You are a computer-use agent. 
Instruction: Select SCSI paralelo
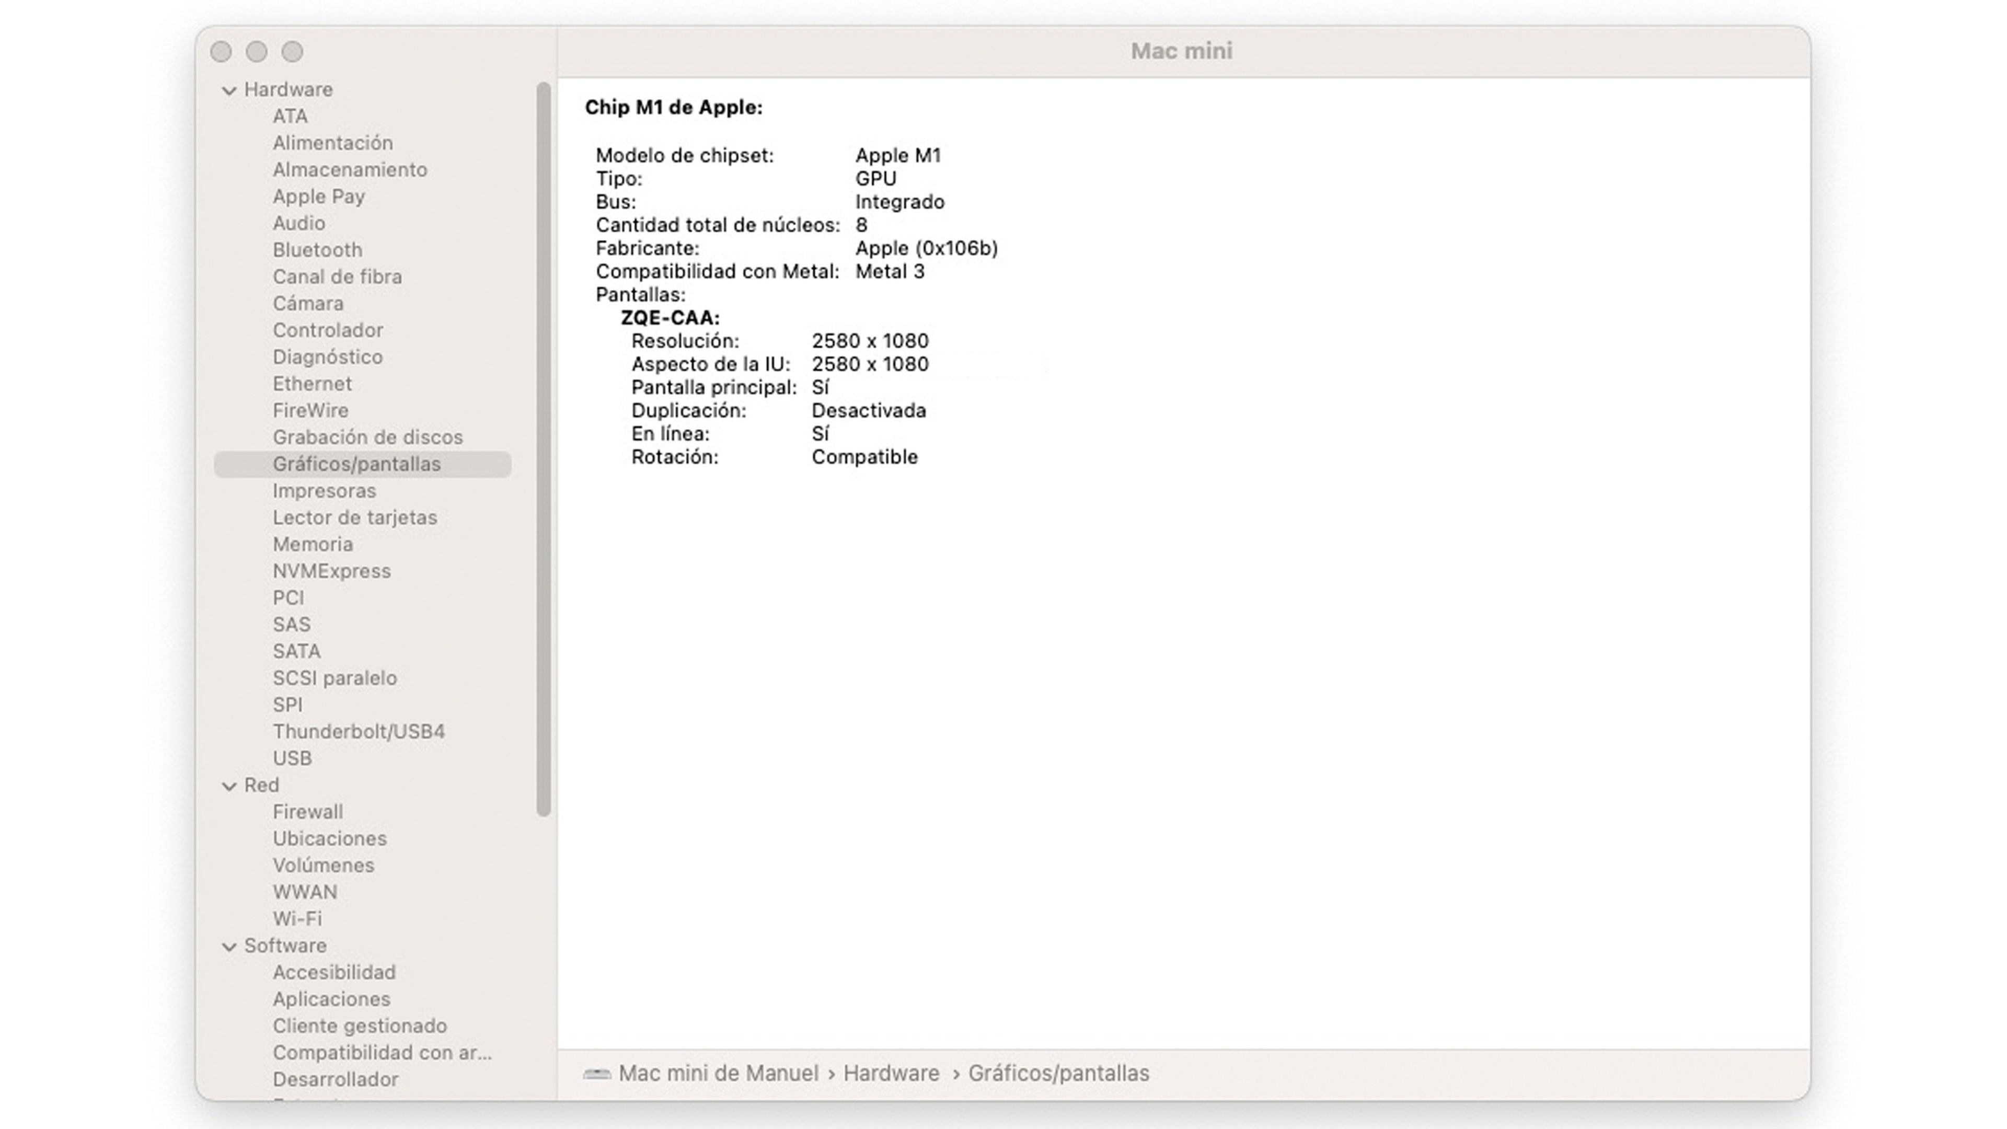(x=334, y=678)
